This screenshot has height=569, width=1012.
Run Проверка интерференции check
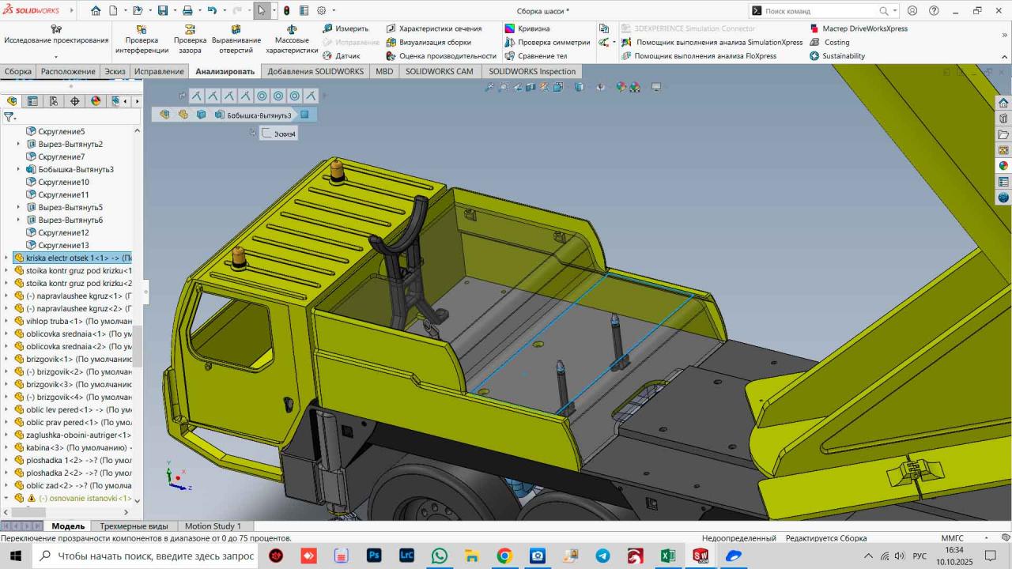click(142, 39)
